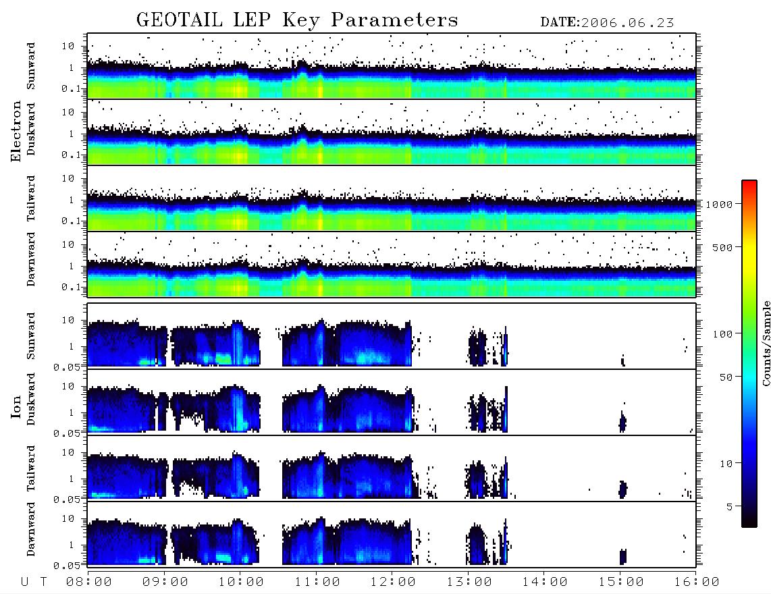Click the Electron "Tailward" panel label
The height and width of the screenshot is (594, 771).
pyautogui.click(x=31, y=198)
